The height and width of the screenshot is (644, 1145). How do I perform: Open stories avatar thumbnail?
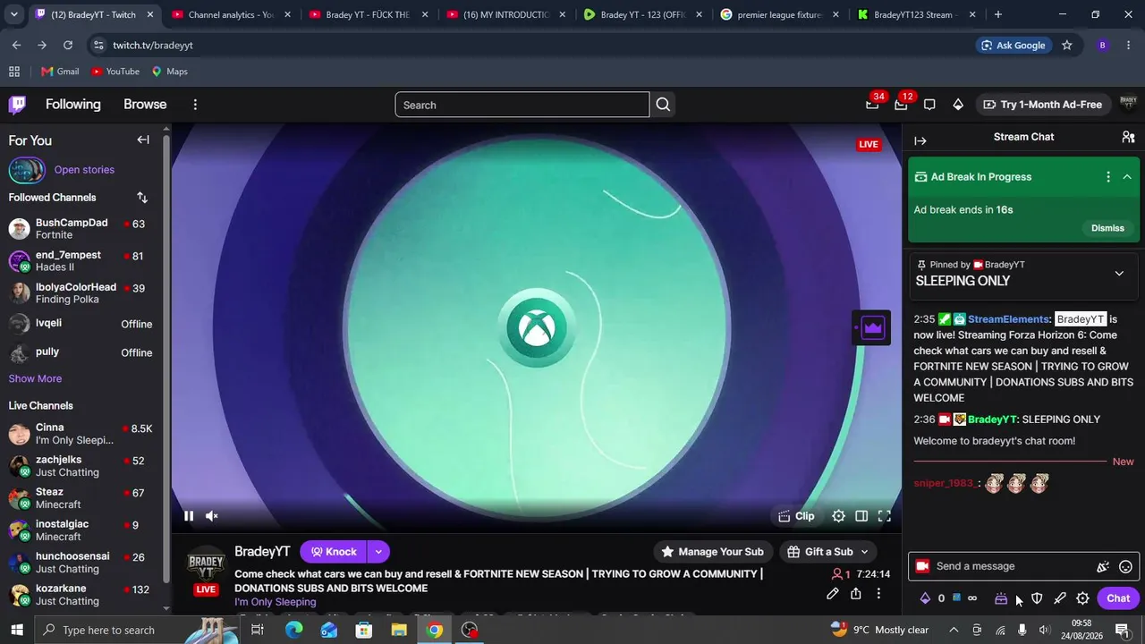pyautogui.click(x=27, y=170)
